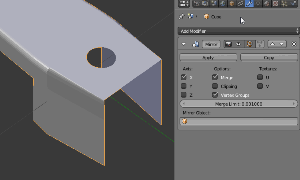Increase Merge Limit with right arrow
The width and height of the screenshot is (300, 180).
click(294, 104)
